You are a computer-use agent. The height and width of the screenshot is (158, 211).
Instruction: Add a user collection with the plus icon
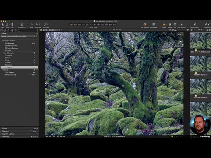pyautogui.click(x=35, y=53)
